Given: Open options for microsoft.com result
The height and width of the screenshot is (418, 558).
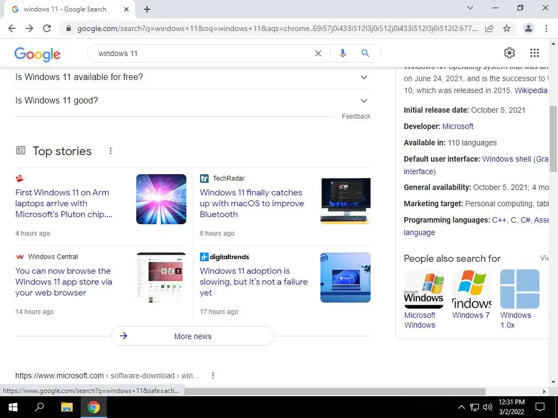Looking at the screenshot, I should click(213, 376).
